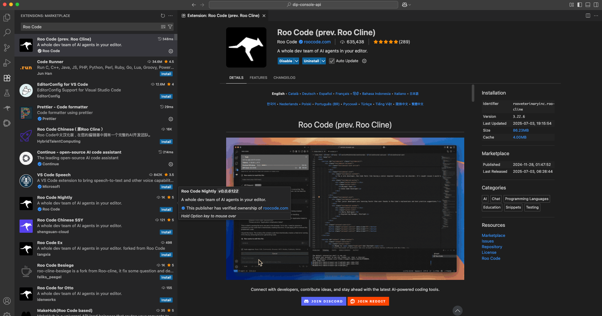602x316 pixels.
Task: Click the Join Discord button
Action: (x=324, y=301)
